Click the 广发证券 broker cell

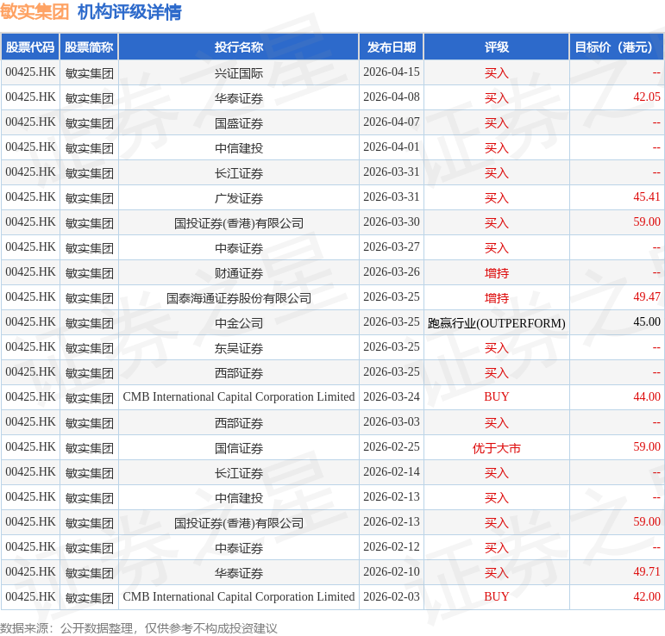click(239, 198)
